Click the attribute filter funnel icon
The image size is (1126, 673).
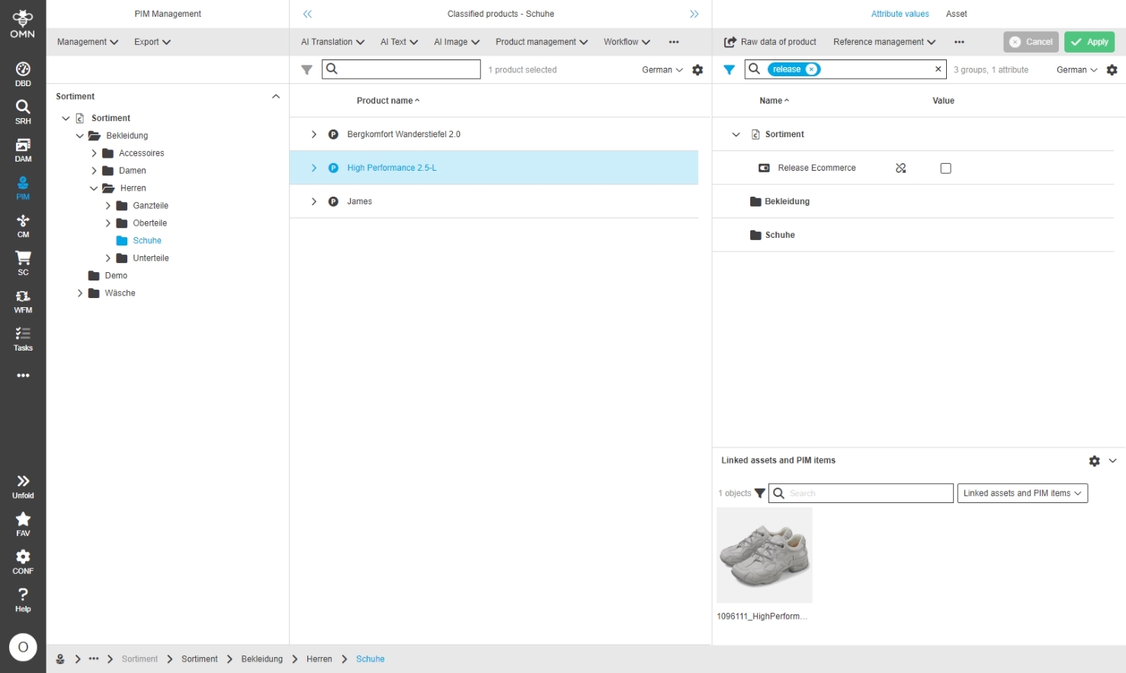click(729, 69)
